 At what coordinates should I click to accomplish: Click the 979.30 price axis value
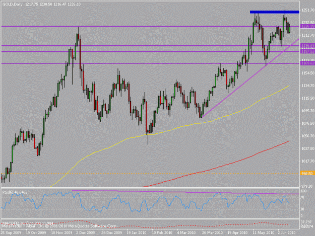306,186
